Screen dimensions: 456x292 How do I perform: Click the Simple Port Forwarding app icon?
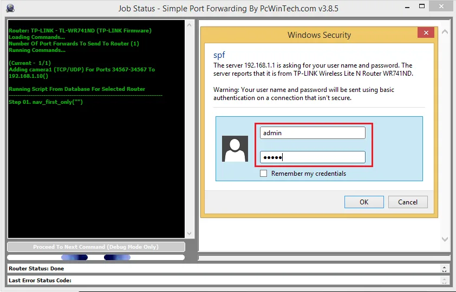click(10, 8)
